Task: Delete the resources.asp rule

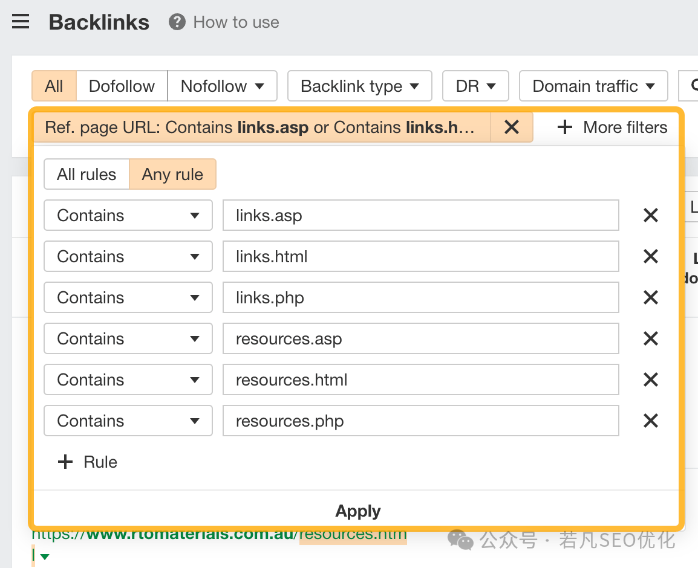Action: [x=650, y=338]
